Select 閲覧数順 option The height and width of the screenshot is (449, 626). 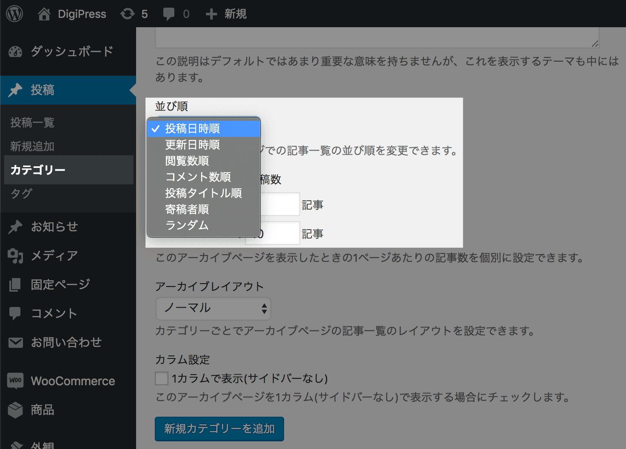click(x=187, y=161)
